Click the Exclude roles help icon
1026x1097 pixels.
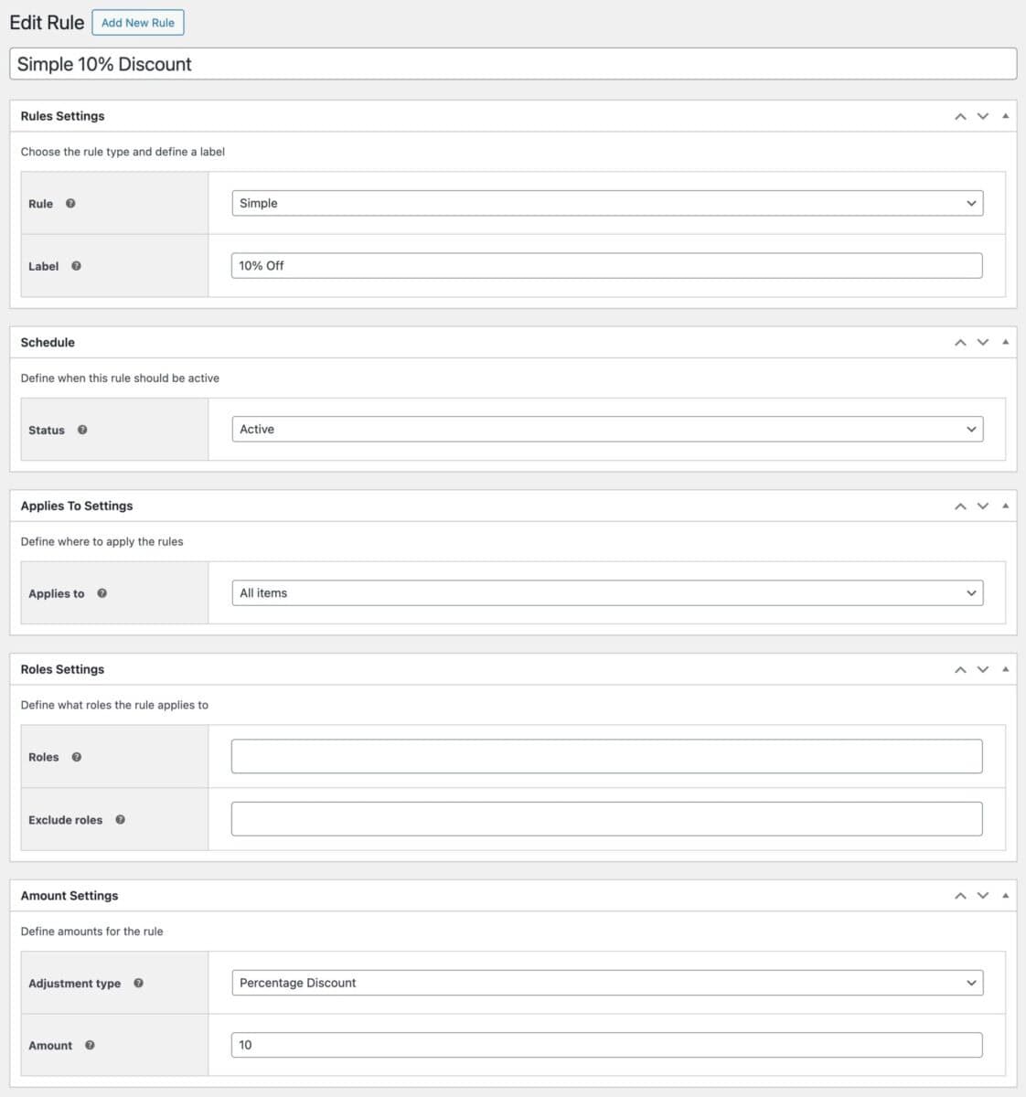120,820
